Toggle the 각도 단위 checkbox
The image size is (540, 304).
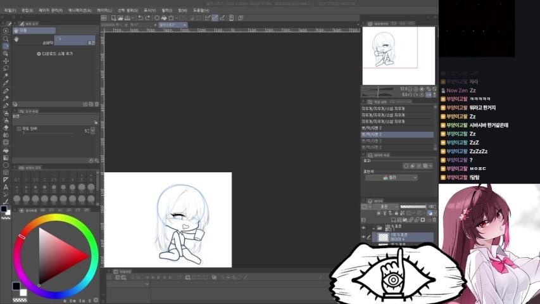pos(19,129)
